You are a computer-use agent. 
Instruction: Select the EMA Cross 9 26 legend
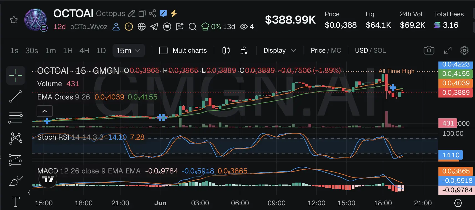pos(64,97)
